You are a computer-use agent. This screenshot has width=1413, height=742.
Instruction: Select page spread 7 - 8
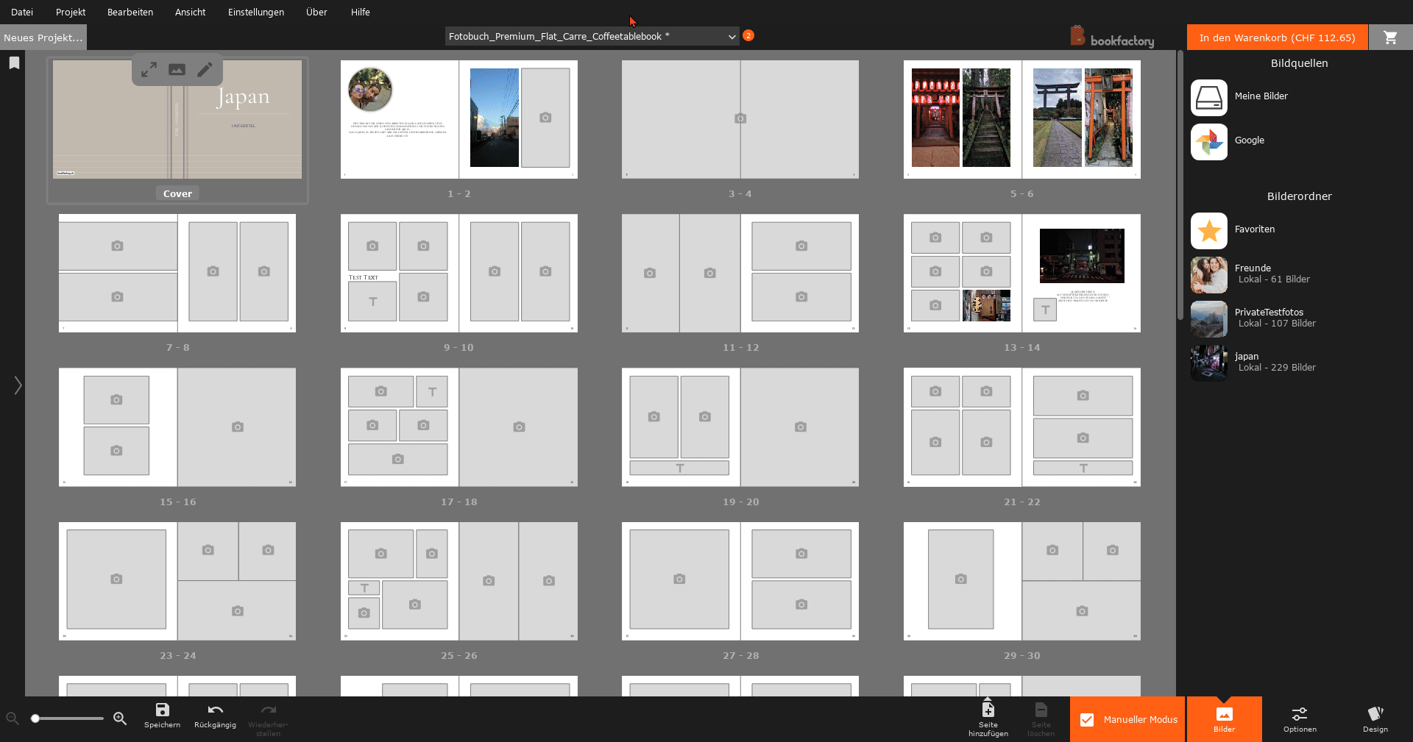(177, 273)
